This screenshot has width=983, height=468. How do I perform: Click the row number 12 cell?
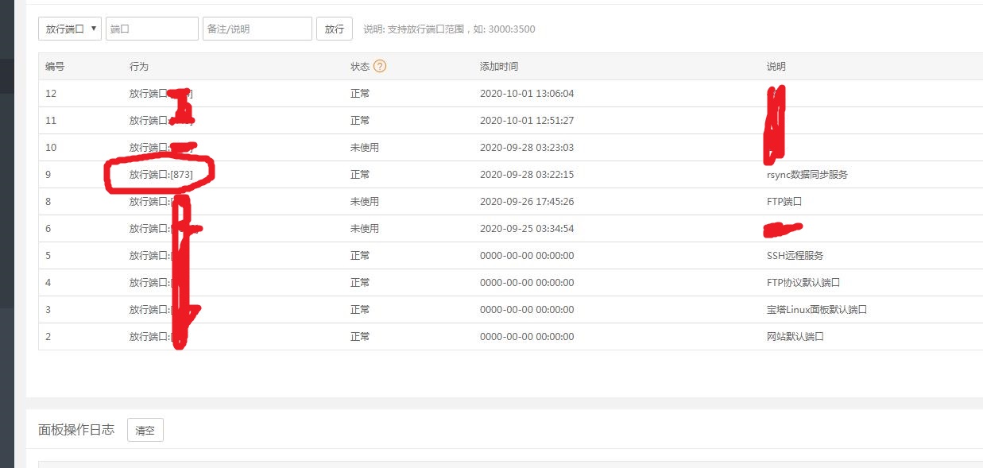[x=51, y=93]
